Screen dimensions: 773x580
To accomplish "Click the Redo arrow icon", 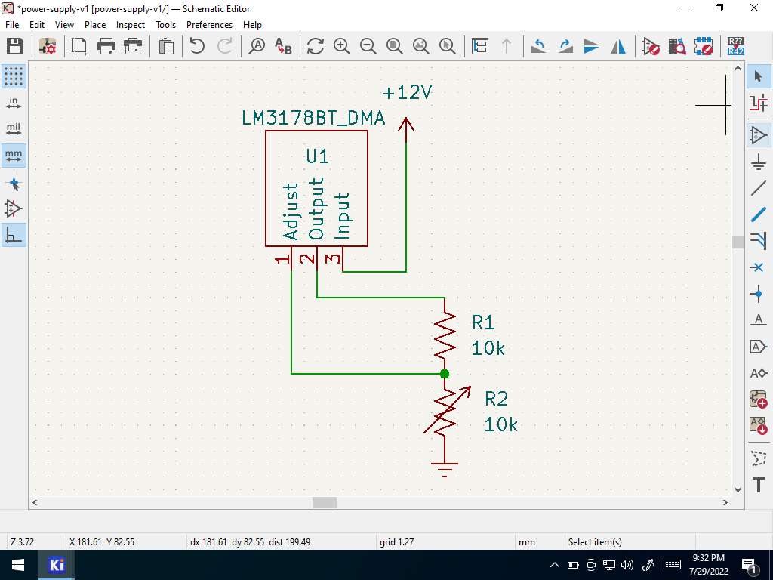I will click(224, 46).
